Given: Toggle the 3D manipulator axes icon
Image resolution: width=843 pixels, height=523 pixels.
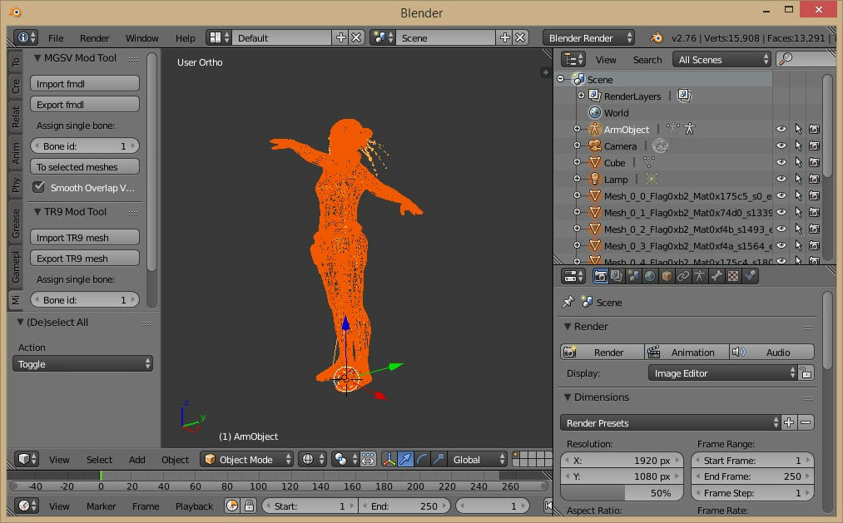Looking at the screenshot, I should coord(389,459).
